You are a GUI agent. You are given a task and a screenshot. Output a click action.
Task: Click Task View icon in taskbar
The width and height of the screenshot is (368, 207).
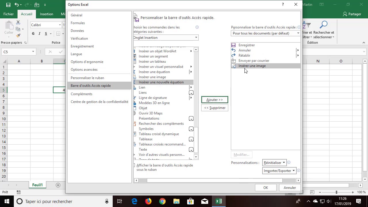click(120, 201)
